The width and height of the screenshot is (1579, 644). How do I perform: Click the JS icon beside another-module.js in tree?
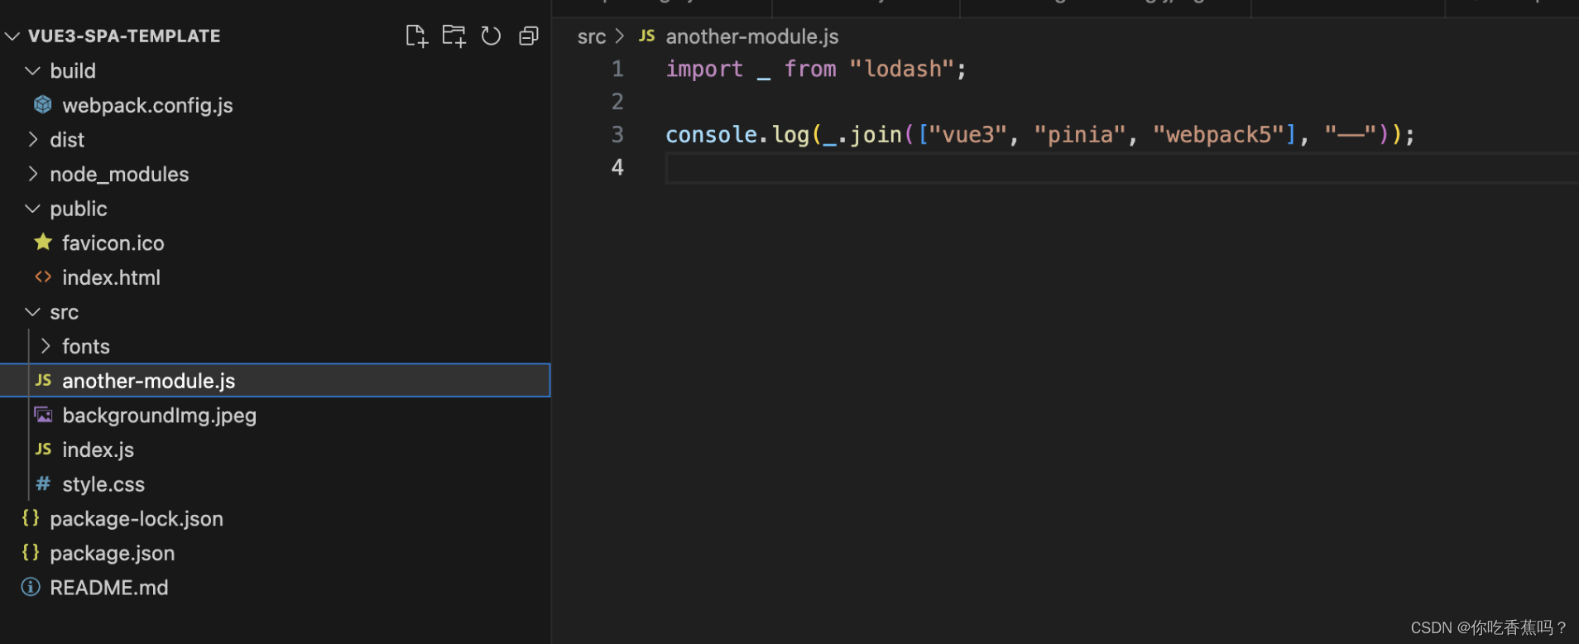pos(43,380)
